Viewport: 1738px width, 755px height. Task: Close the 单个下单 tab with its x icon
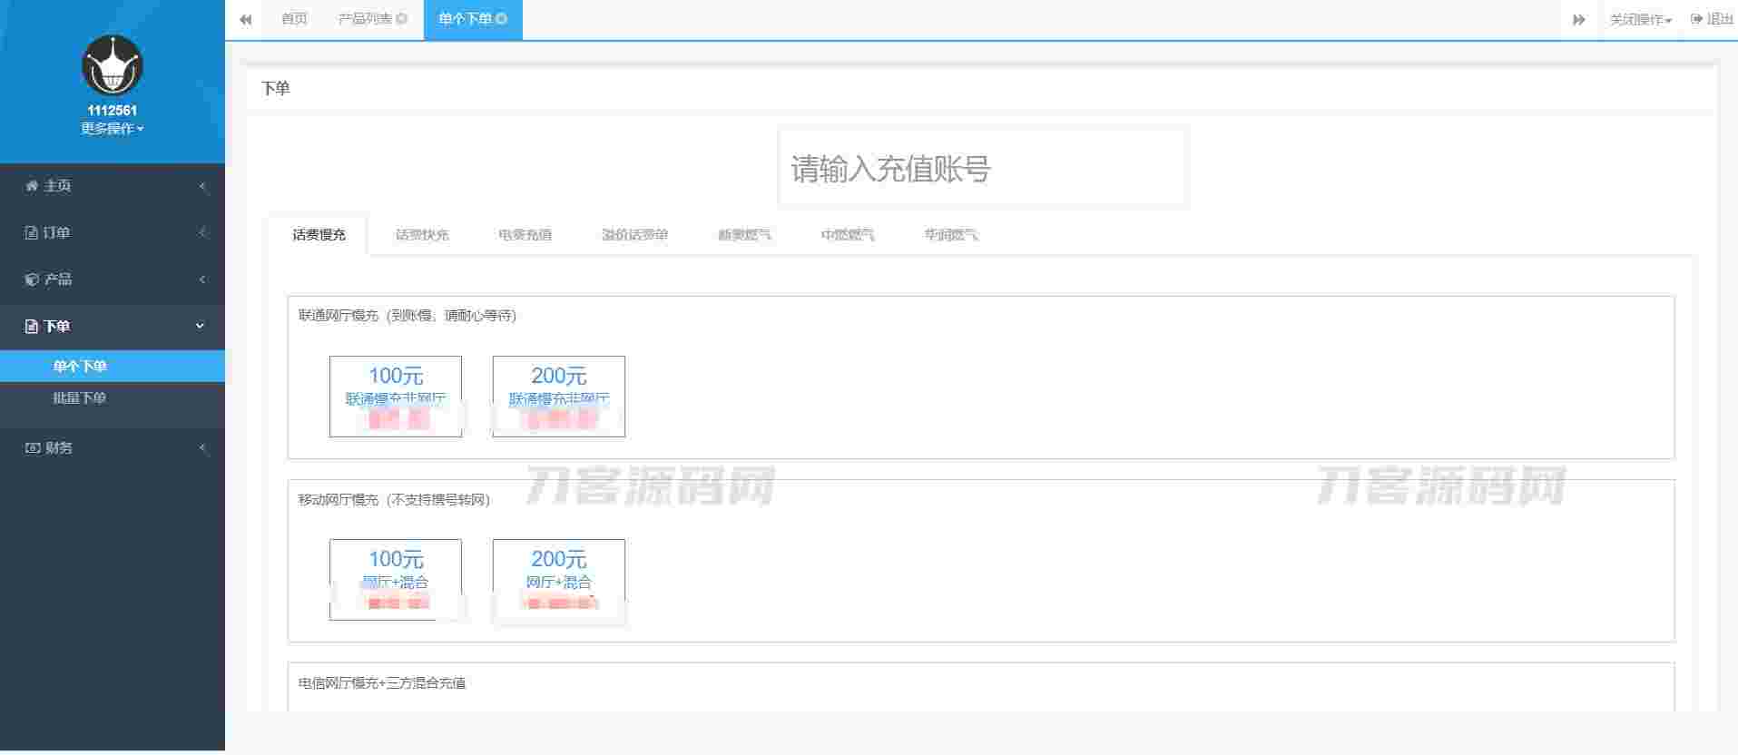click(502, 19)
